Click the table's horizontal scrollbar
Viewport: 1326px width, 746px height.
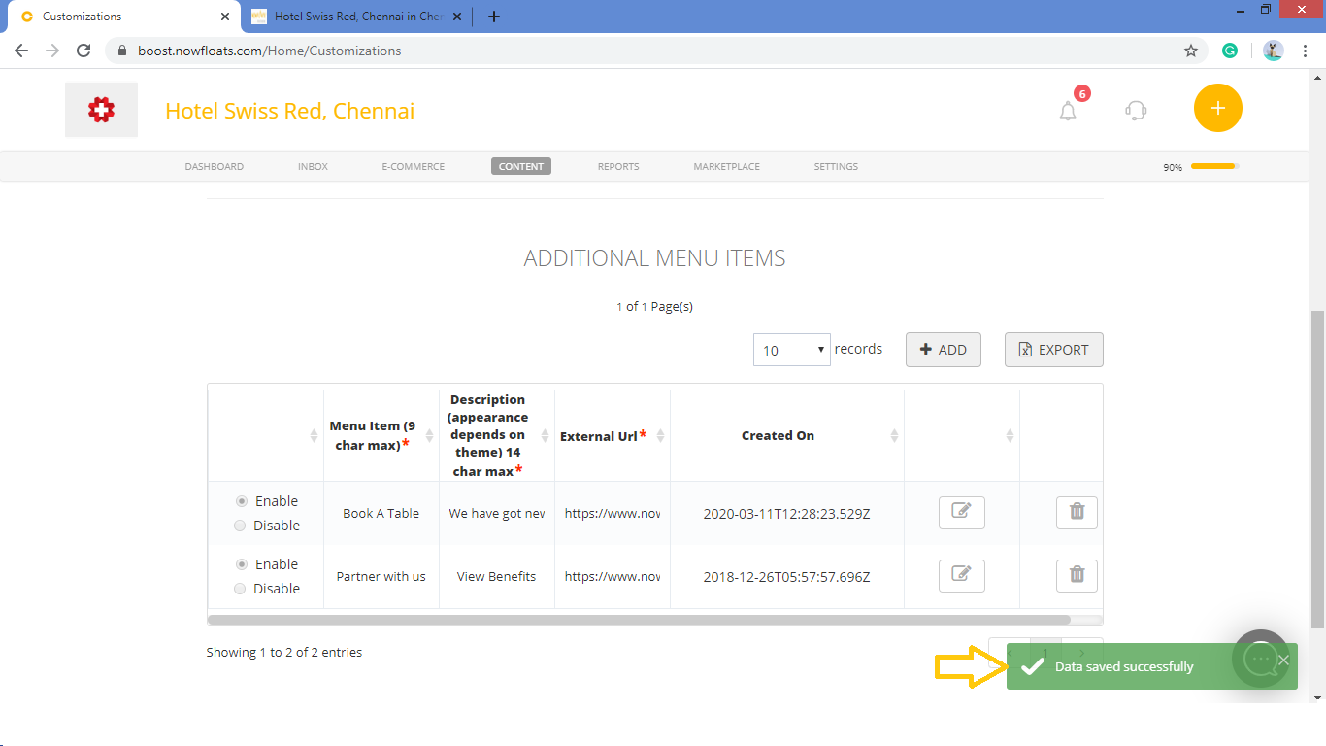point(639,620)
